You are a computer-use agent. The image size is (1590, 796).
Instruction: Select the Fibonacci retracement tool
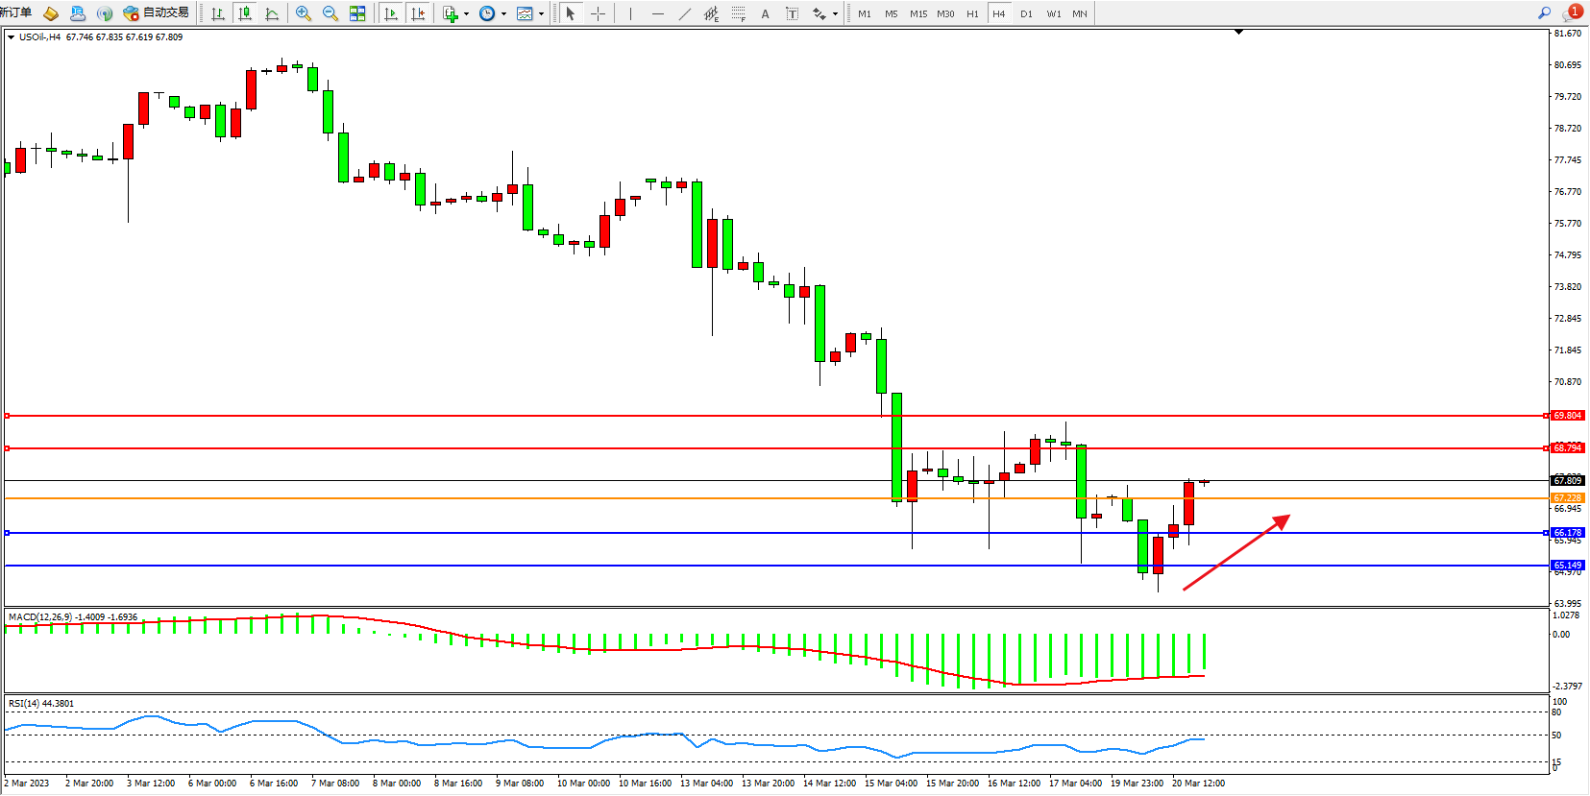click(x=738, y=13)
